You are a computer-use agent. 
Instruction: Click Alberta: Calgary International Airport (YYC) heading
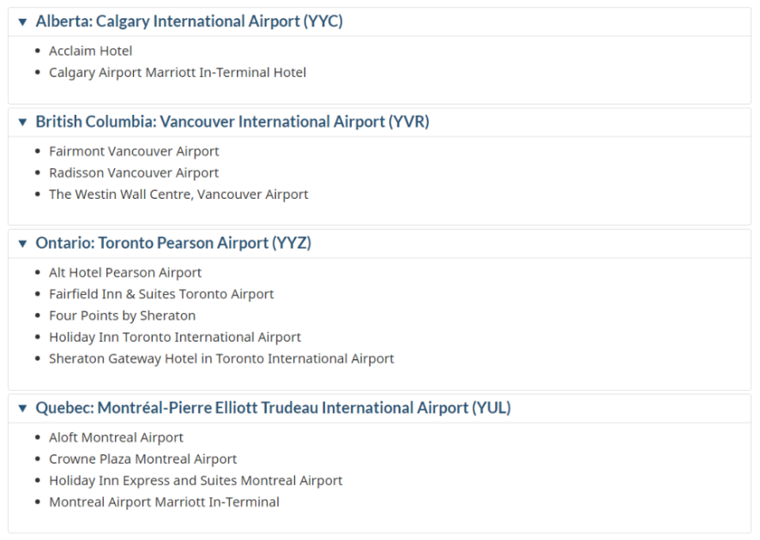(x=189, y=21)
